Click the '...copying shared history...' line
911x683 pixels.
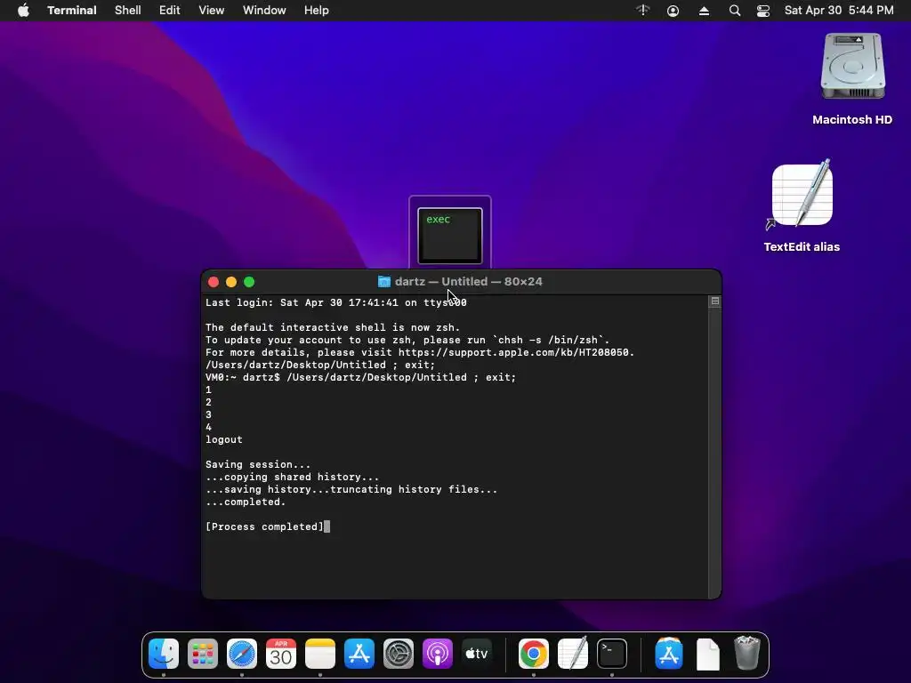[x=292, y=477]
